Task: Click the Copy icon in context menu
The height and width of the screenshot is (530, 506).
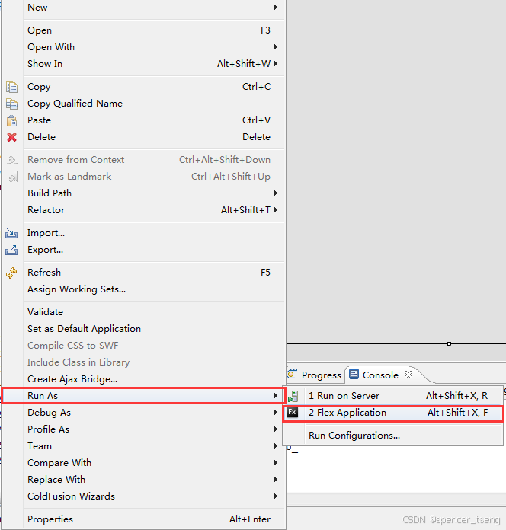Action: tap(12, 87)
